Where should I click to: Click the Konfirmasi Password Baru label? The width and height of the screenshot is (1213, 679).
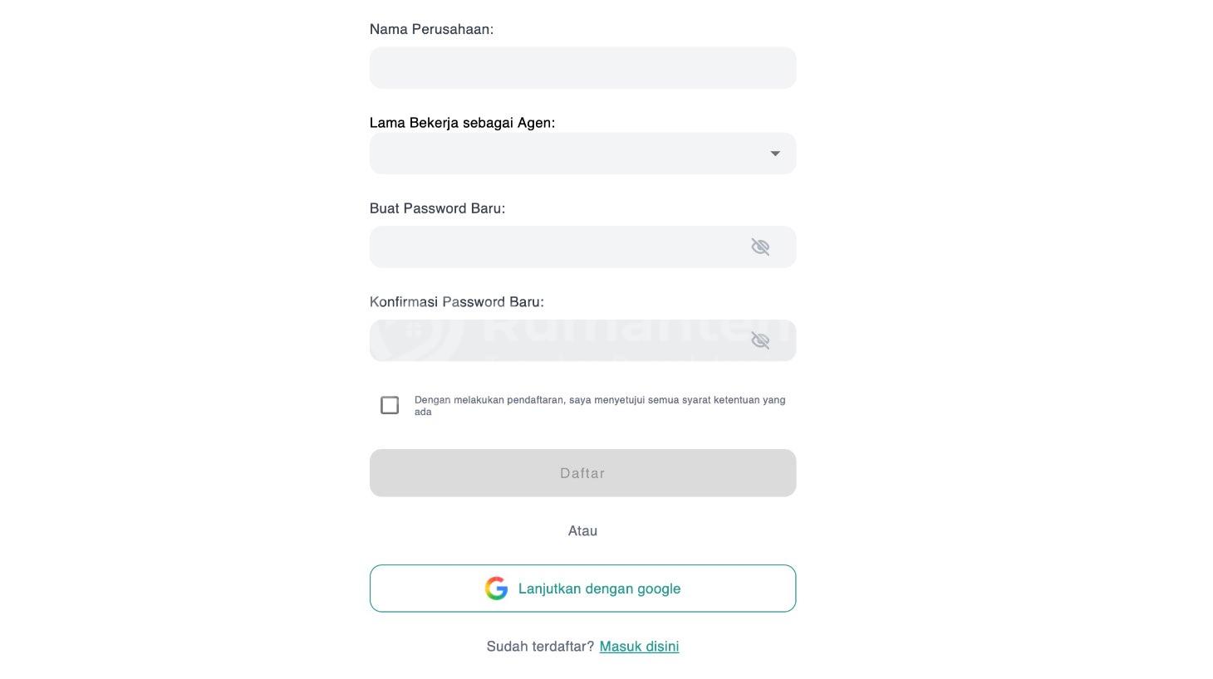click(456, 302)
